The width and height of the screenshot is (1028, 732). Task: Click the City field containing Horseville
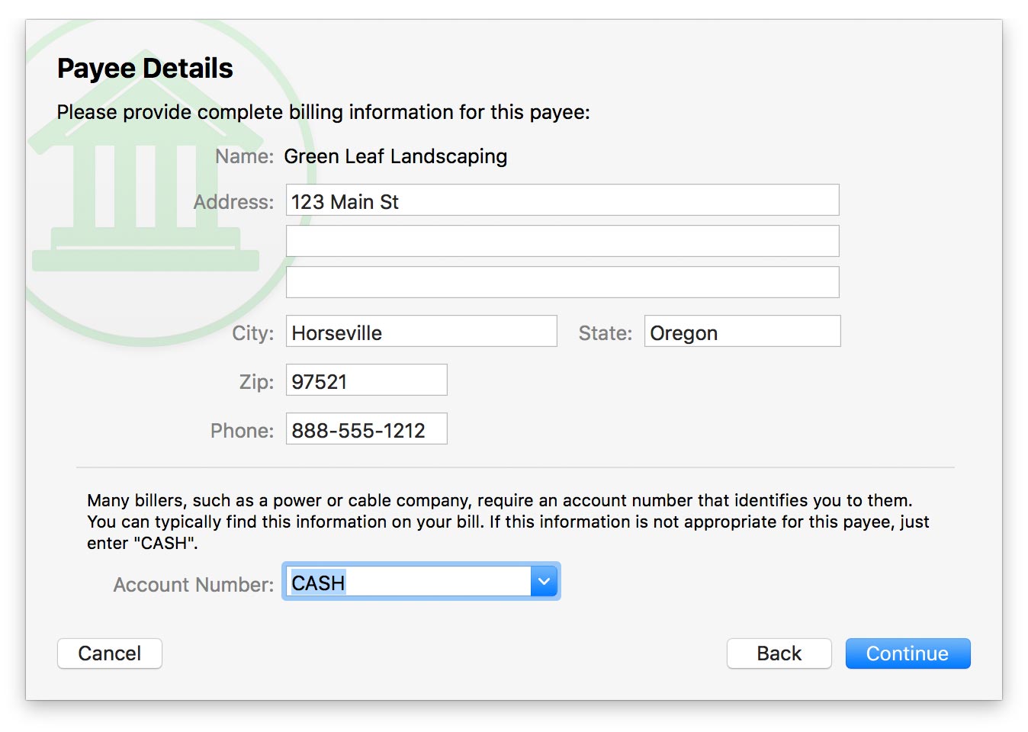coord(421,332)
